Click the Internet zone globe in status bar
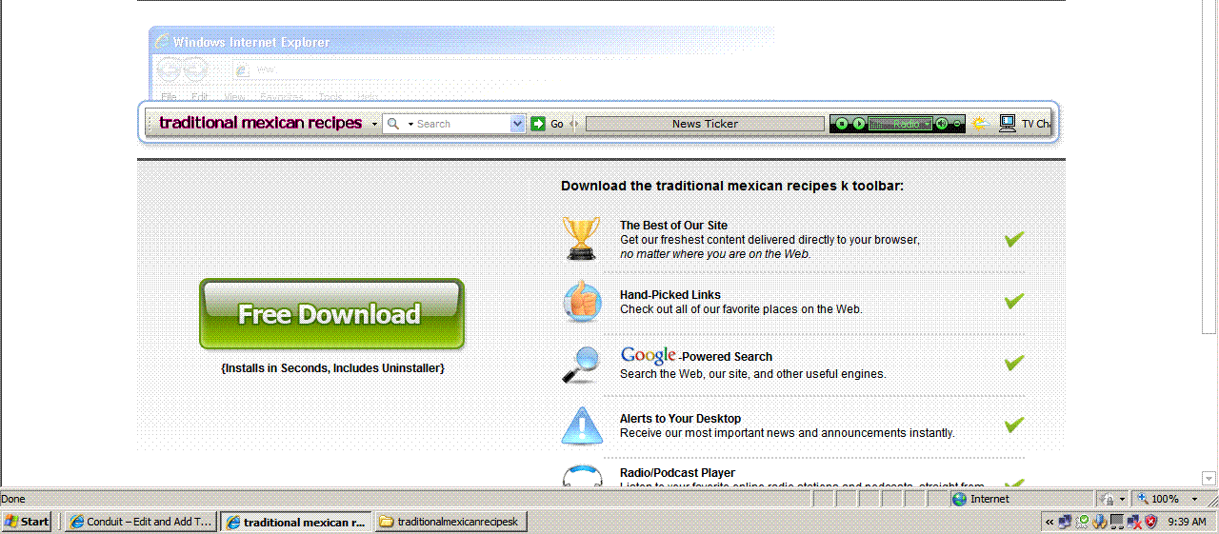 click(960, 499)
